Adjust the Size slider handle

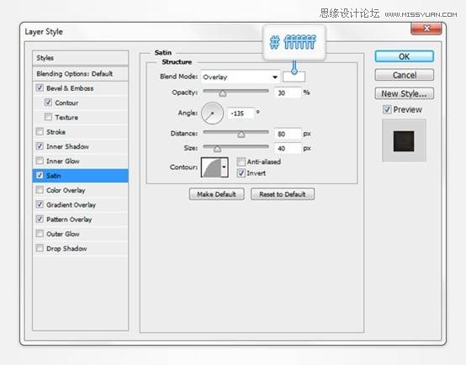tap(217, 149)
